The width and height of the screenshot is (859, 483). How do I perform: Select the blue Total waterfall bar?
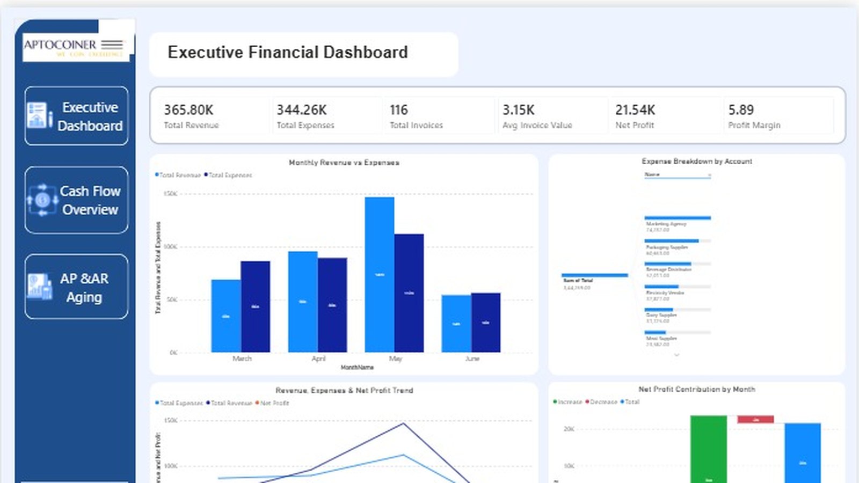pos(803,453)
